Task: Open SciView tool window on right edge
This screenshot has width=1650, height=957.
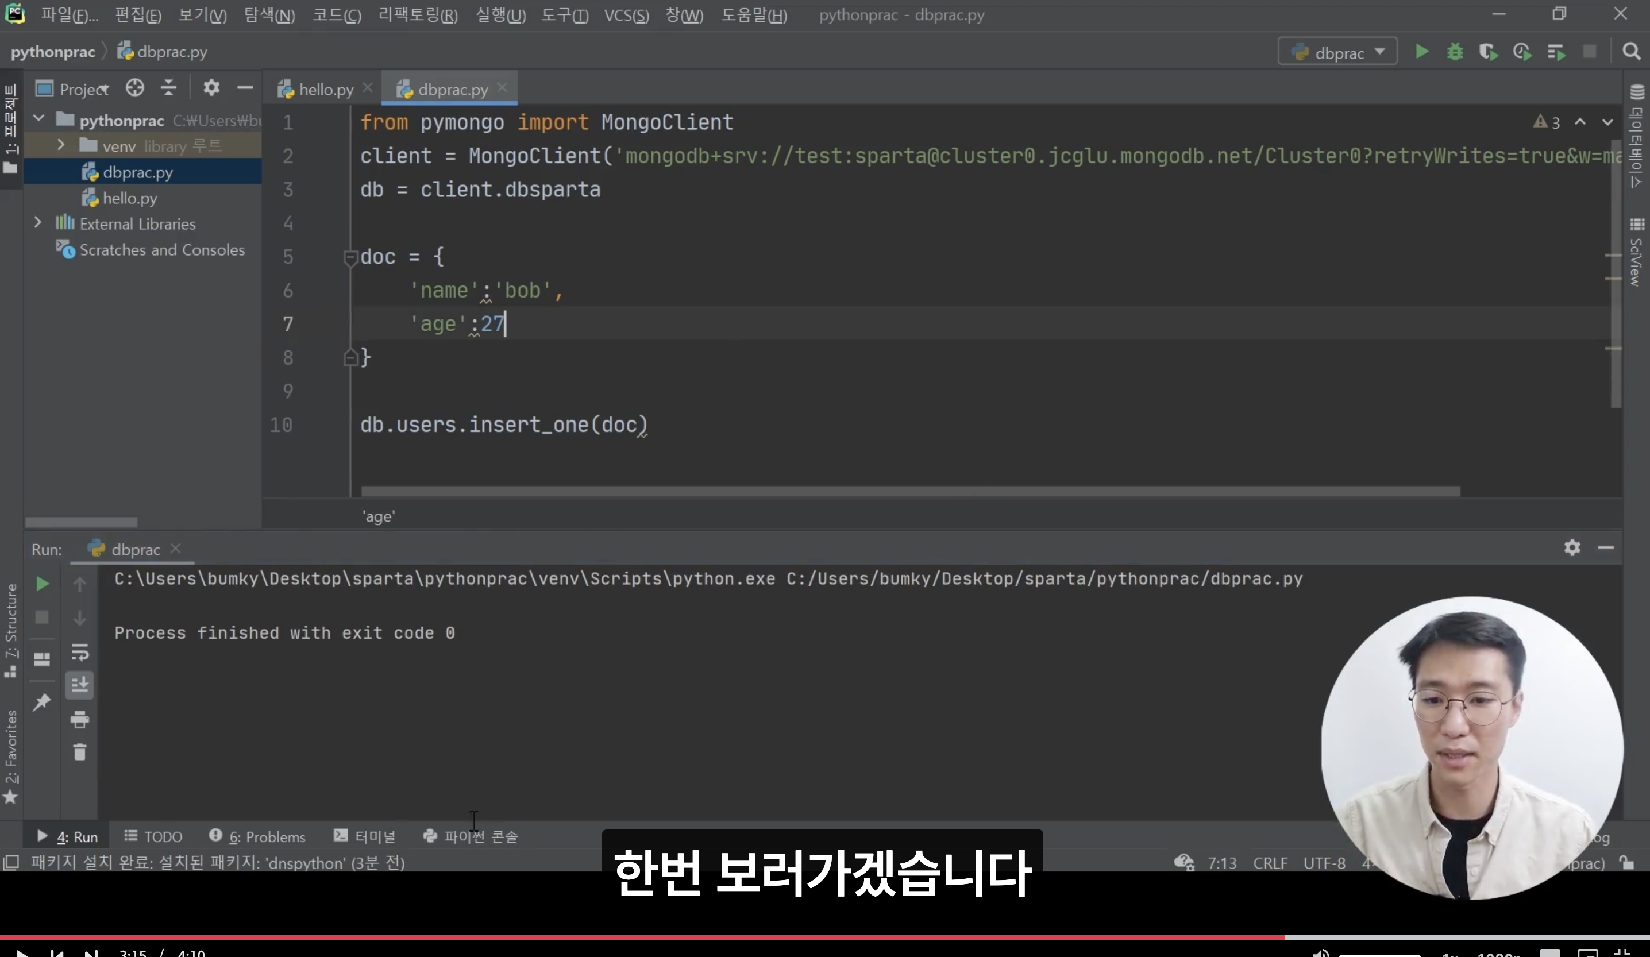Action: tap(1637, 252)
